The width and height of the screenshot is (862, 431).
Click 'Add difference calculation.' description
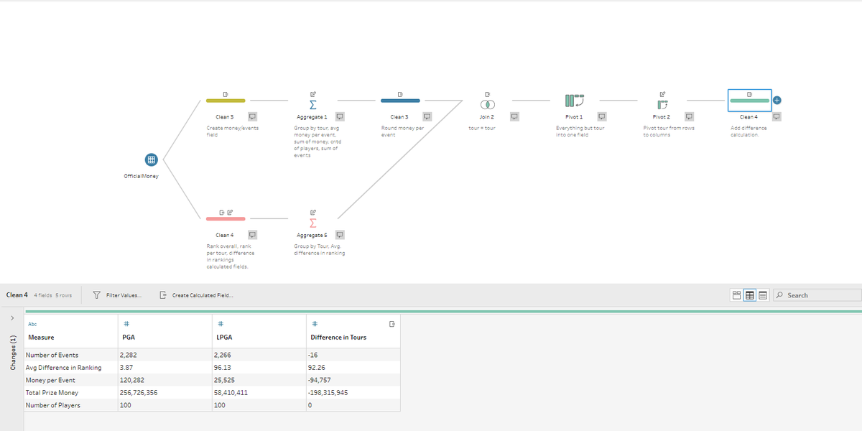click(x=749, y=131)
